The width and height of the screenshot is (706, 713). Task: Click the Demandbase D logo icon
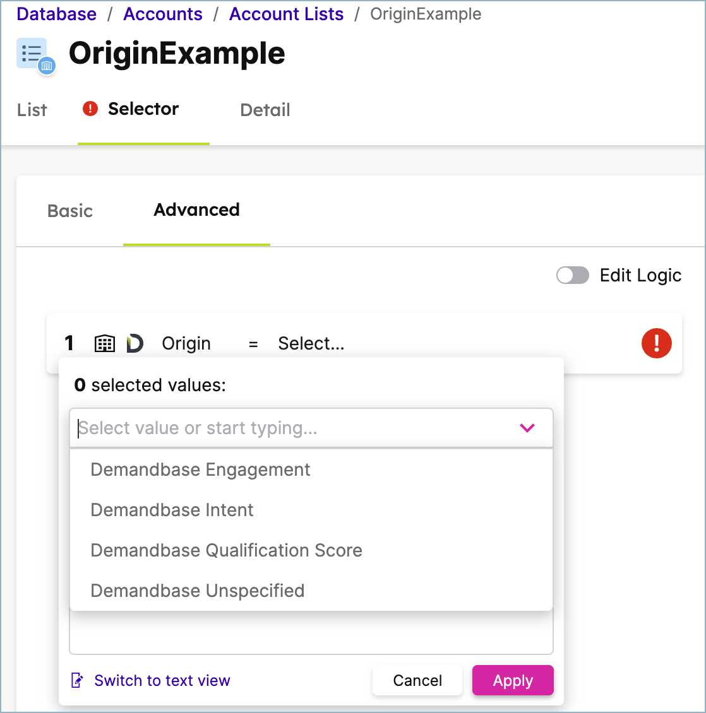pyautogui.click(x=135, y=343)
